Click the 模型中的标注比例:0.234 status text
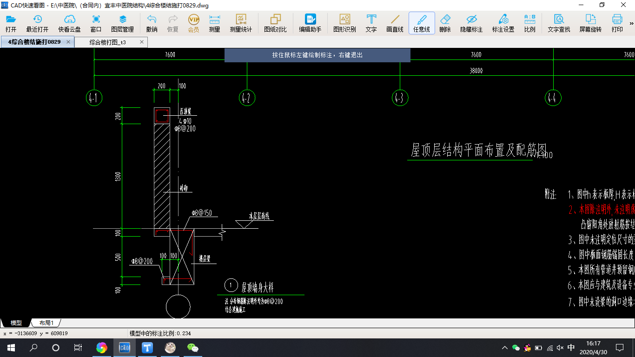This screenshot has height=357, width=635. (160, 333)
